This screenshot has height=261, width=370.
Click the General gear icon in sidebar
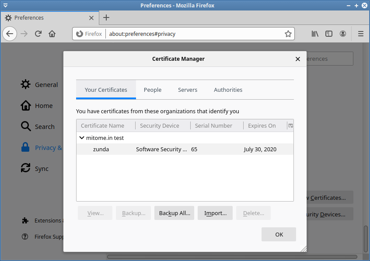point(25,84)
